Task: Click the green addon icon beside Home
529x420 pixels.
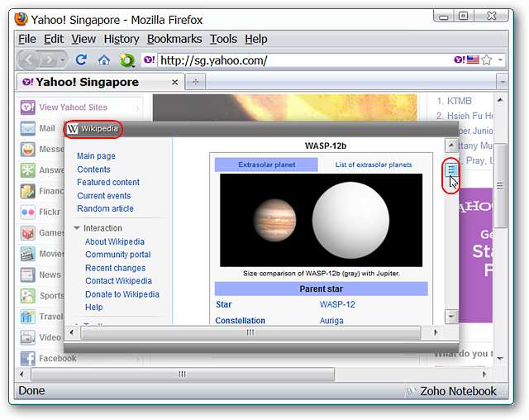Action: pyautogui.click(x=126, y=60)
